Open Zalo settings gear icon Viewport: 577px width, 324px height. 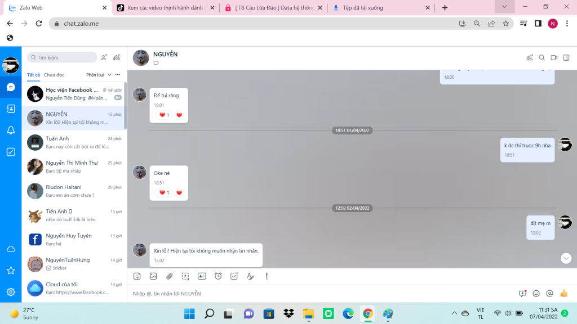click(x=11, y=292)
